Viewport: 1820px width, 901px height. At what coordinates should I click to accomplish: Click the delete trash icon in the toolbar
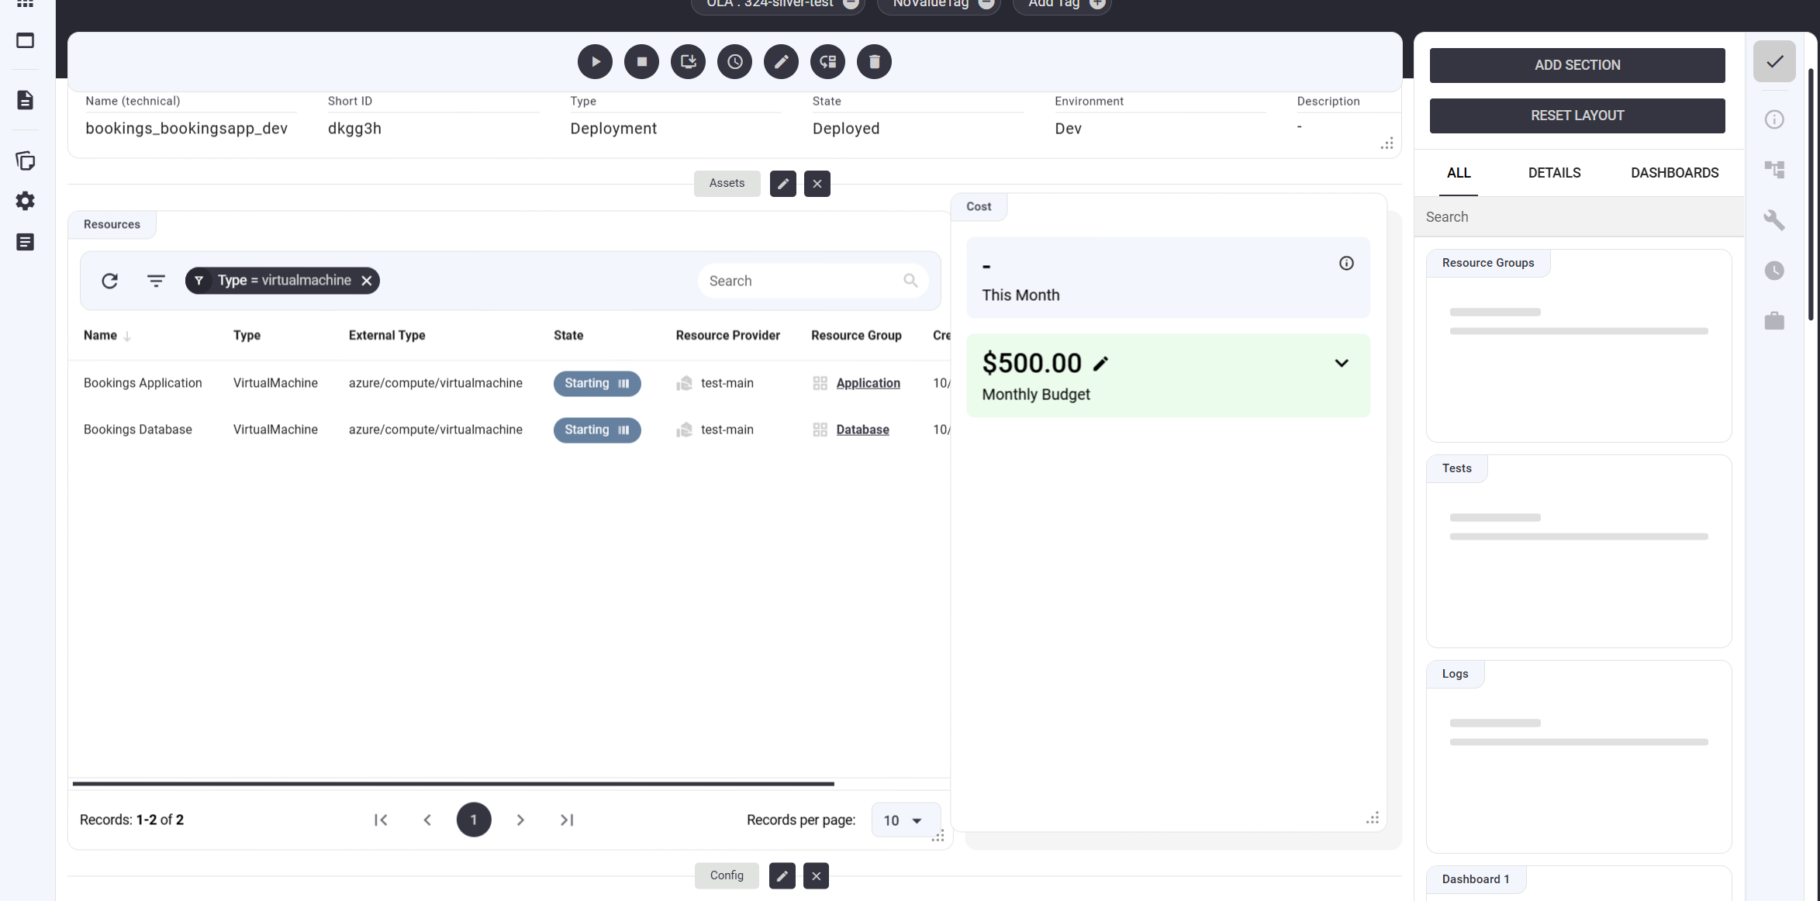pyautogui.click(x=874, y=62)
